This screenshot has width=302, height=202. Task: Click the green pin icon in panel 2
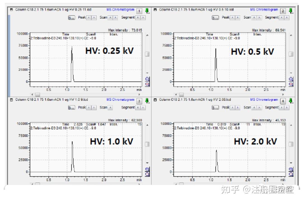291,11
